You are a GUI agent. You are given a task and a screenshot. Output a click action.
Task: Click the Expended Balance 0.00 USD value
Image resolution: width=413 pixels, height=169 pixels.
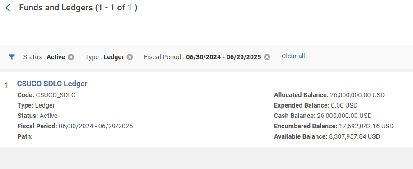click(x=344, y=105)
